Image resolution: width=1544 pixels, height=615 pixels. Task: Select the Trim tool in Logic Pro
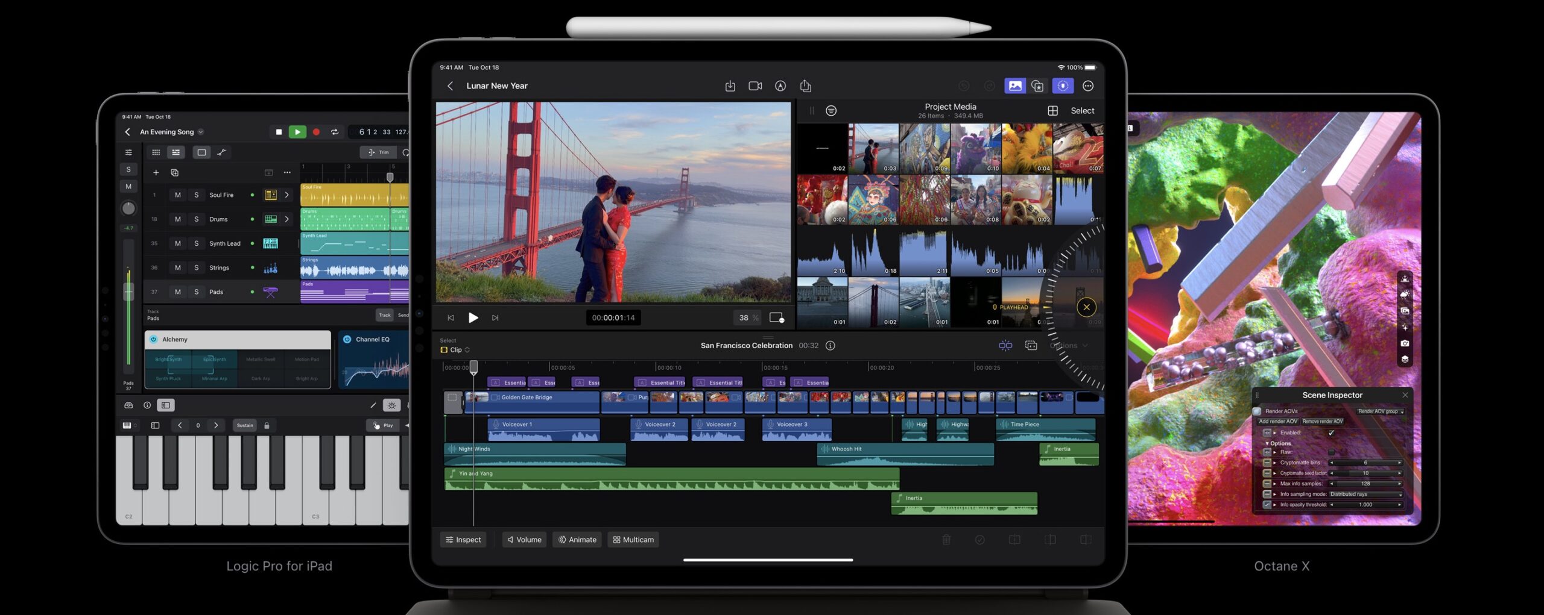tap(379, 152)
